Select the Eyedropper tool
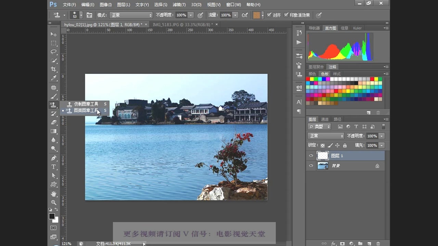Viewport: 438px width, 246px height. (54, 78)
